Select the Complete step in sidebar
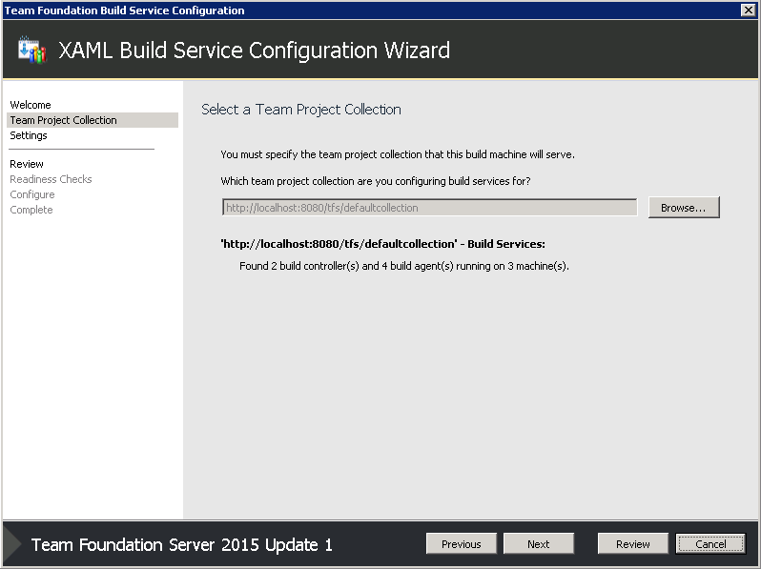The image size is (761, 569). coord(31,210)
